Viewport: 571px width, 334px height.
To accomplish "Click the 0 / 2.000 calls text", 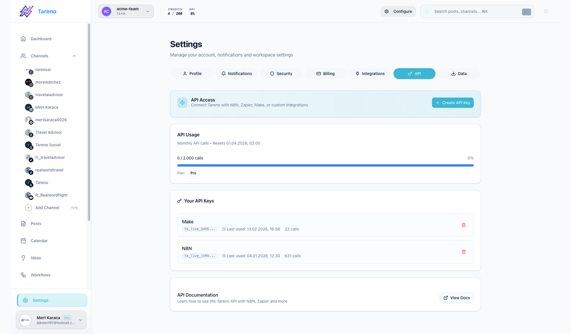I will click(190, 158).
